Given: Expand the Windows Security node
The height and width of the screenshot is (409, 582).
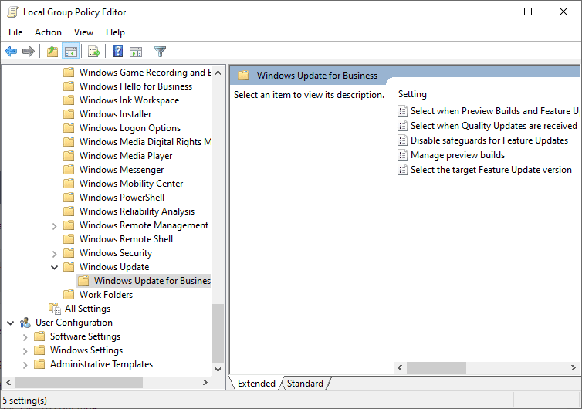Looking at the screenshot, I should coord(55,254).
